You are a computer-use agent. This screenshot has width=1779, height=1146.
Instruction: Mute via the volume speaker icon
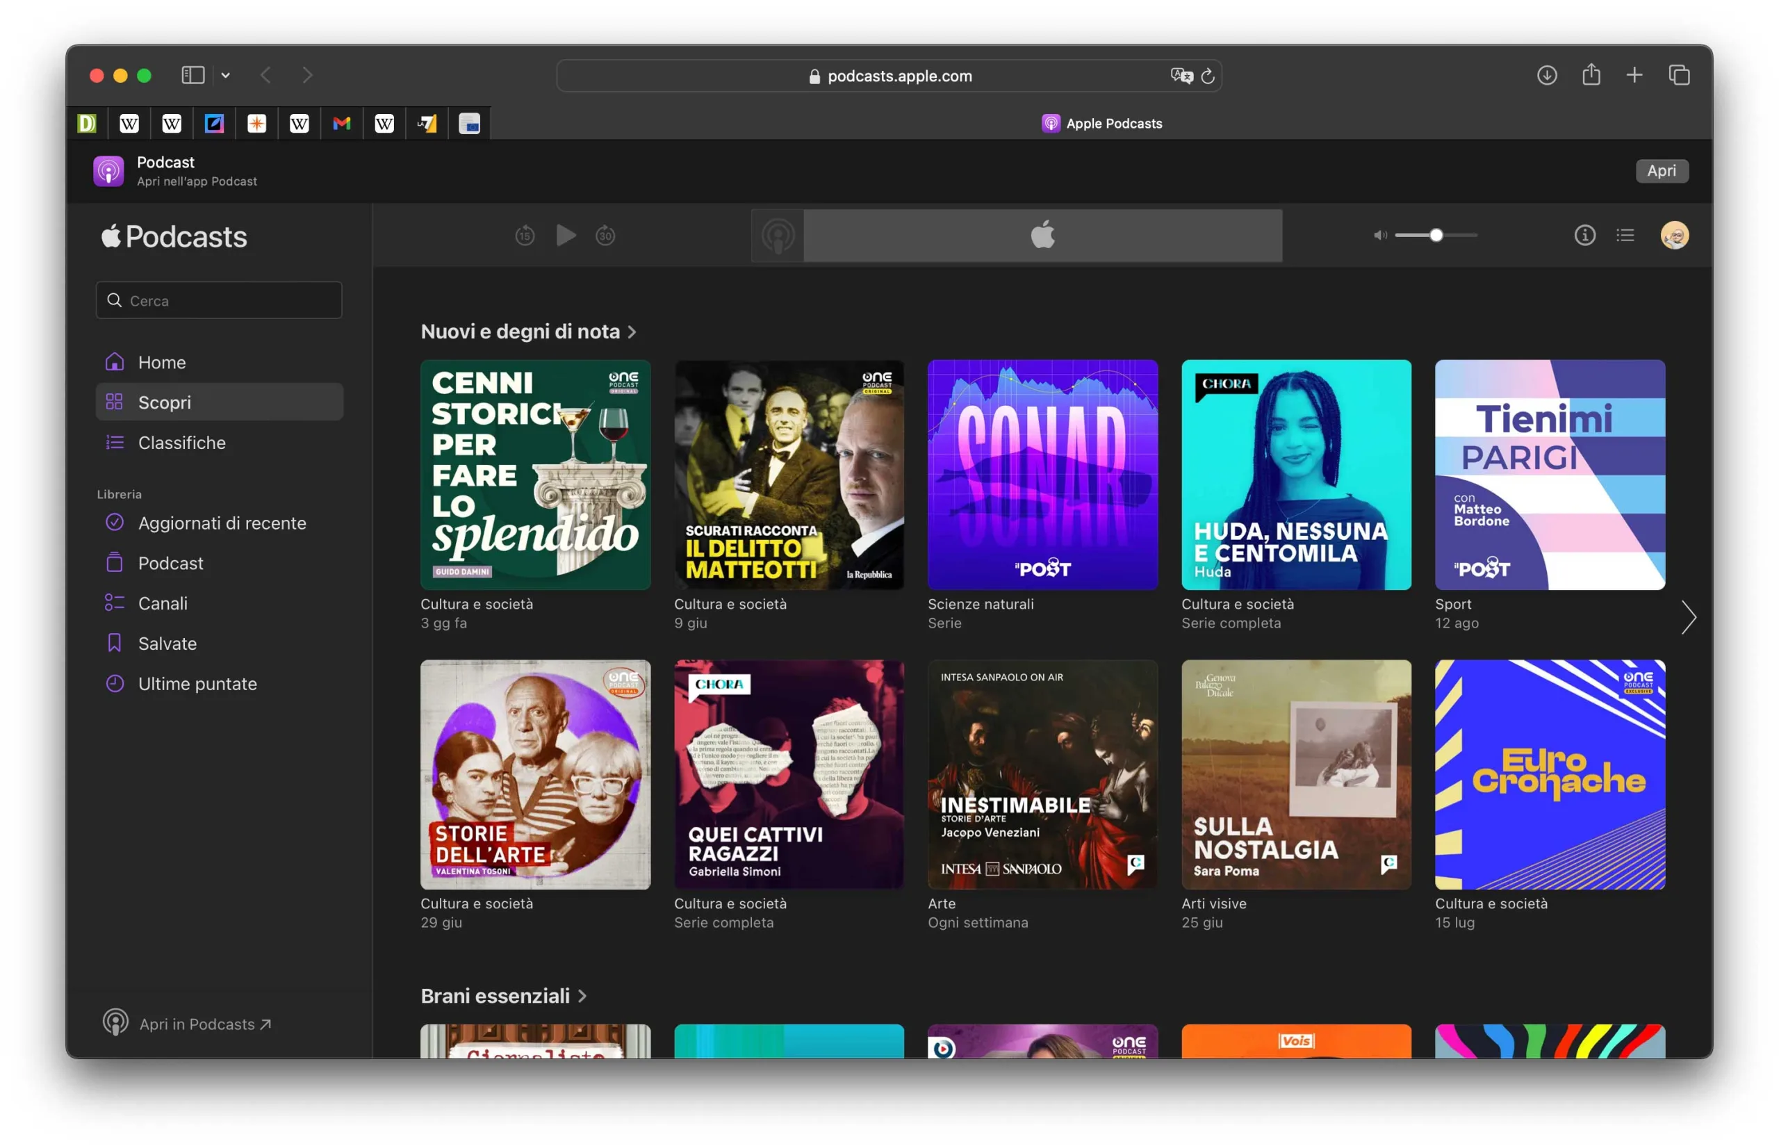tap(1379, 235)
